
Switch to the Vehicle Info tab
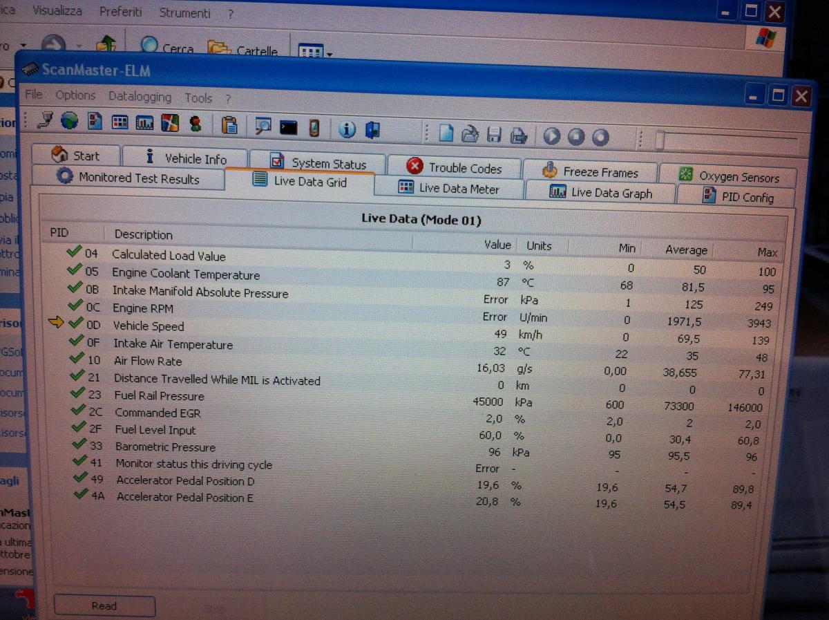186,158
